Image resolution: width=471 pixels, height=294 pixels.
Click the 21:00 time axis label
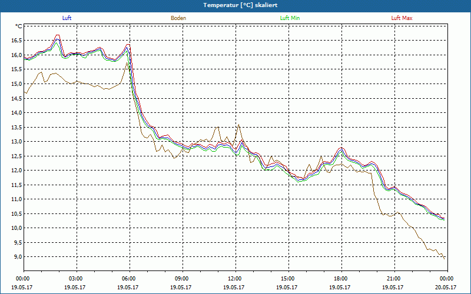393,278
